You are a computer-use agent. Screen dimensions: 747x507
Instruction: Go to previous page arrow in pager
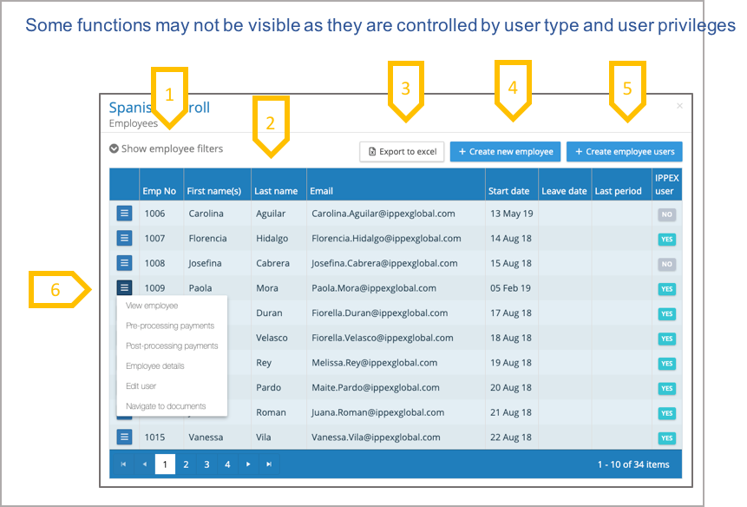[144, 464]
